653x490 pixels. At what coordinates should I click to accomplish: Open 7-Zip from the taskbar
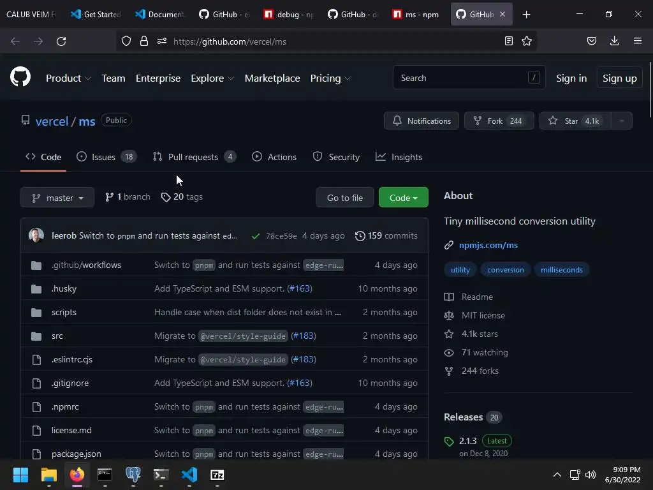pyautogui.click(x=217, y=475)
